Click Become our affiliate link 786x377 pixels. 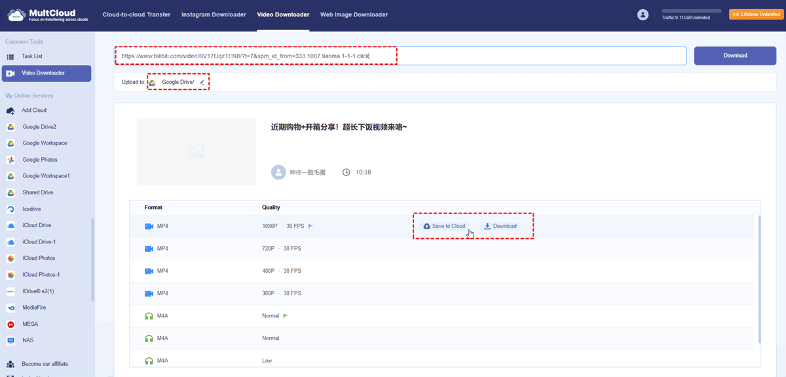[45, 364]
